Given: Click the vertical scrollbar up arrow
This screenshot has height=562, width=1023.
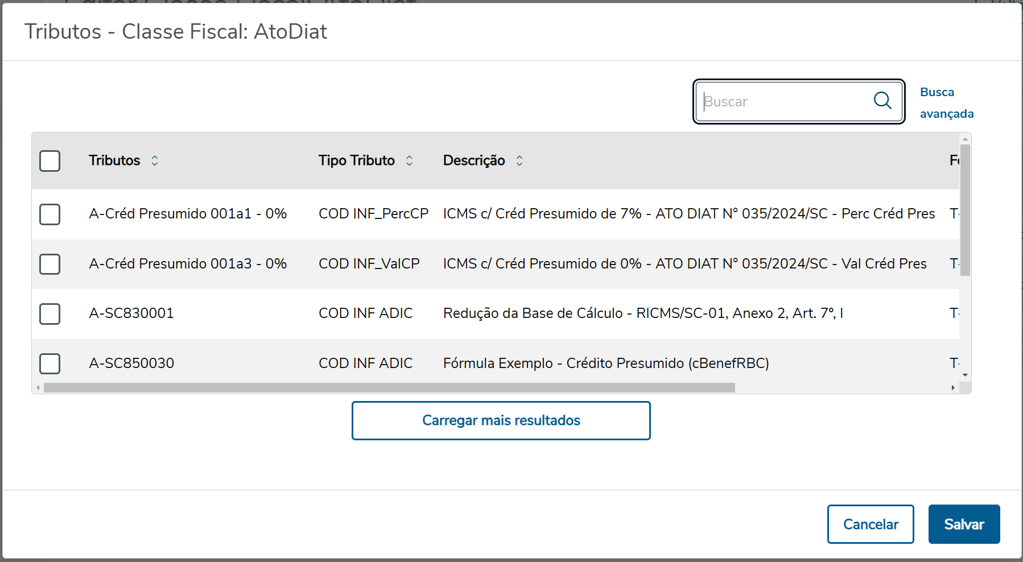Looking at the screenshot, I should click(x=965, y=139).
